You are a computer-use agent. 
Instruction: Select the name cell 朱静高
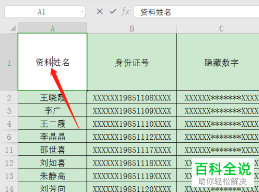pos(52,175)
